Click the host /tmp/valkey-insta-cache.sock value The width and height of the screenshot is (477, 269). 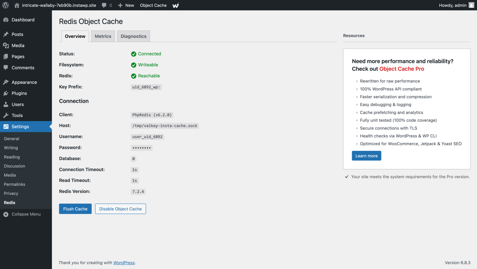click(165, 126)
